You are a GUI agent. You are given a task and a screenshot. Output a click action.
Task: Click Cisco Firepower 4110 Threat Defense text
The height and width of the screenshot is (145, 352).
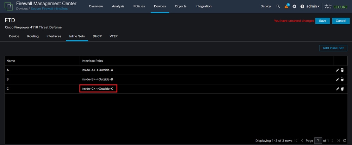(x=33, y=27)
